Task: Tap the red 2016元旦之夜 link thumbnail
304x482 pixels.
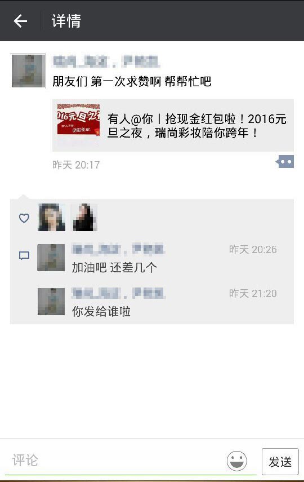Action: point(79,120)
